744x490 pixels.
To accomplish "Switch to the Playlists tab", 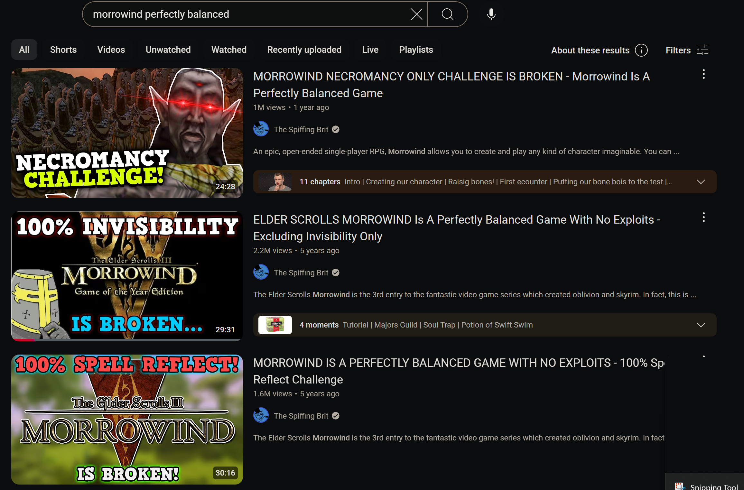I will click(416, 50).
